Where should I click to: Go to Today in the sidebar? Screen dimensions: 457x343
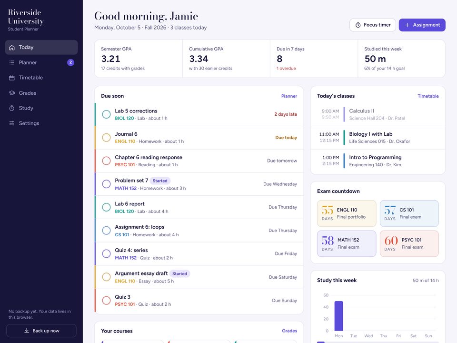[x=41, y=47]
